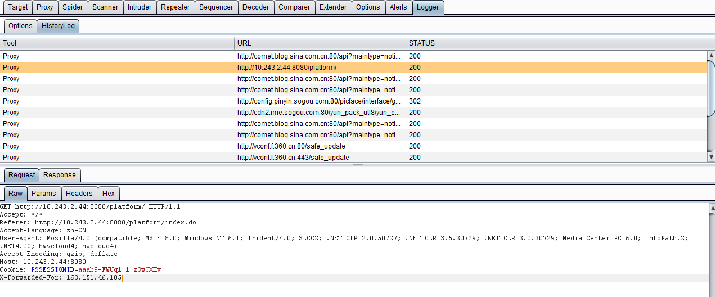Select the config.pinyin.sogou.com 302 row
Screen dimensions: 715x297
coord(319,101)
